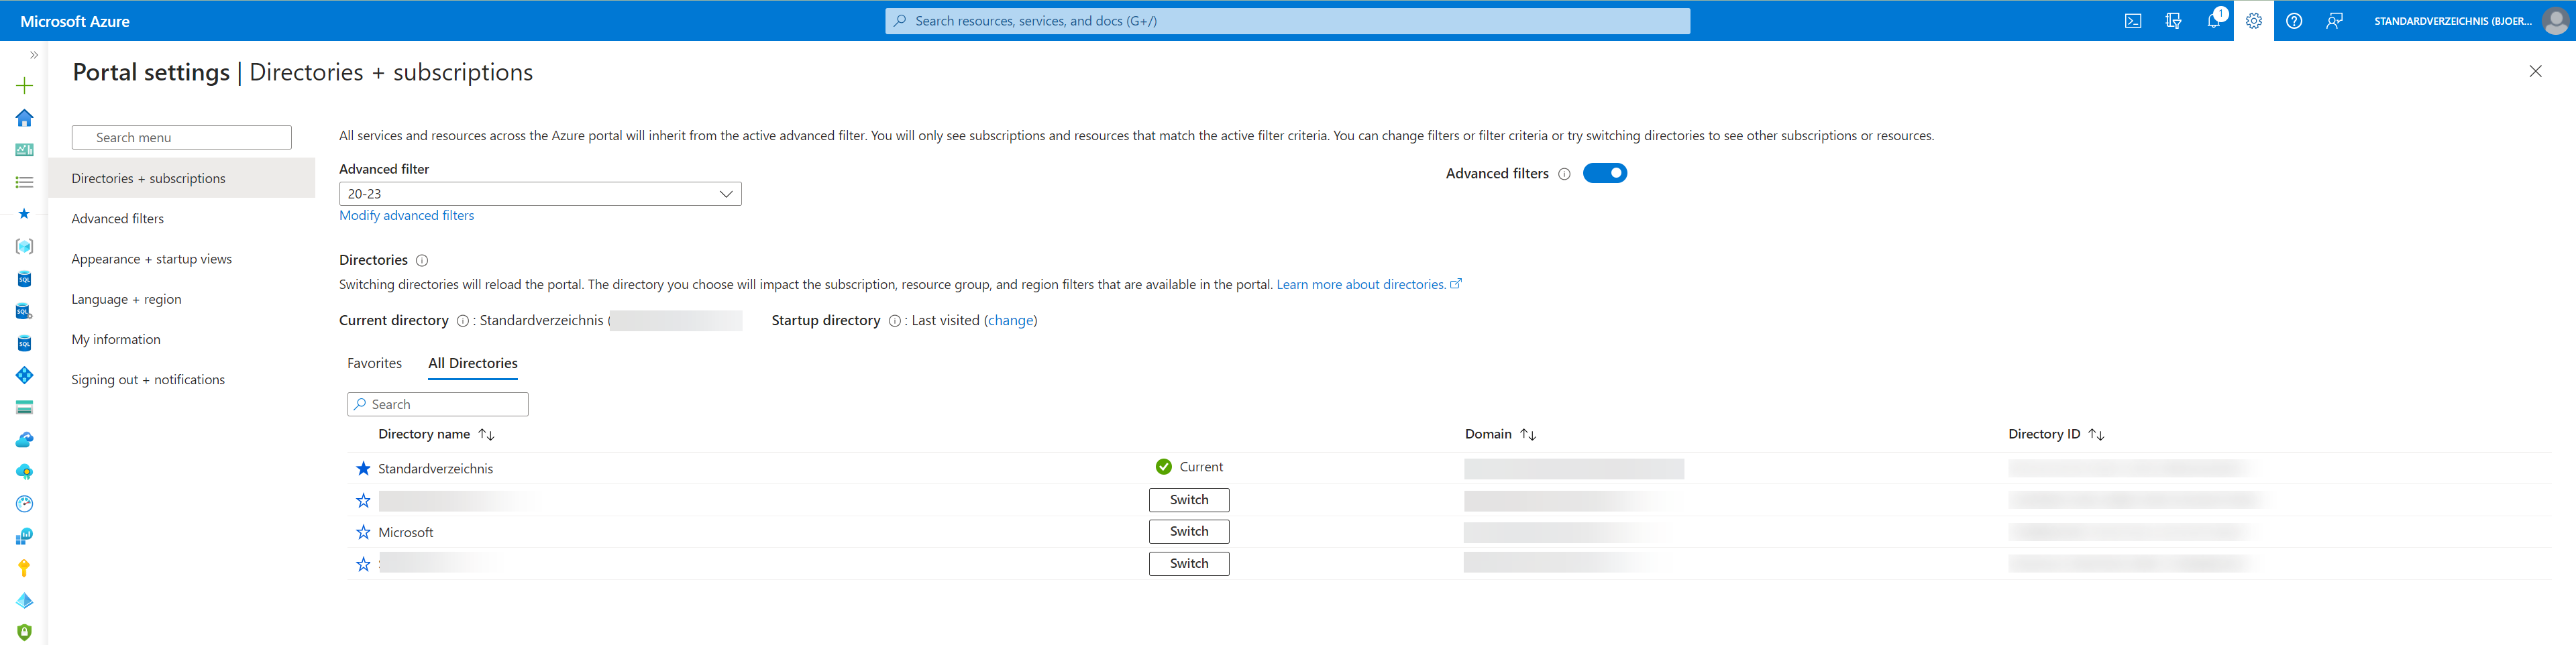The image size is (2576, 645).
Task: Open Microsoft Defender using the shield icon
Action: 25,632
